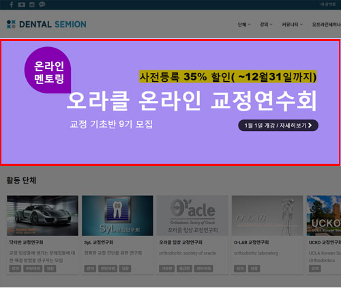Click the first tag on the SyL card

pos(90,269)
